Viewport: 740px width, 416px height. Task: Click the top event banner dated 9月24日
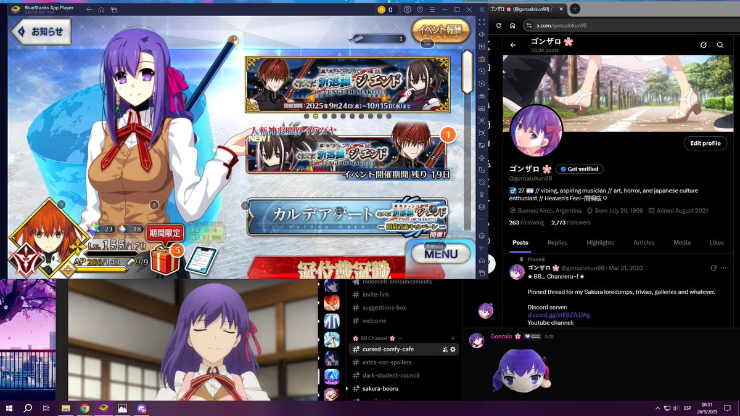click(347, 84)
